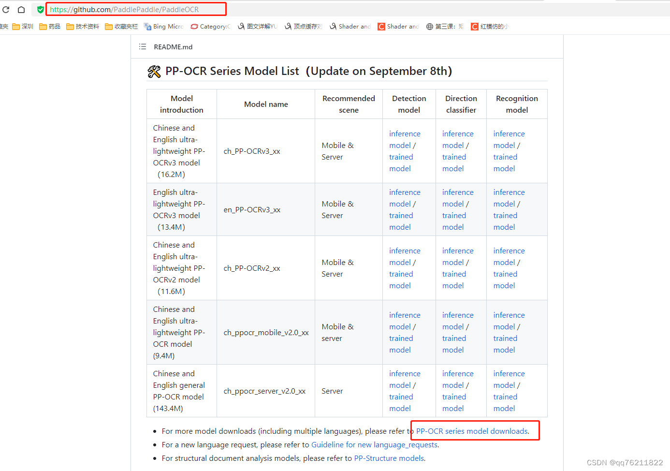This screenshot has height=471, width=670.
Task: Click the green security shield icon
Action: (41, 9)
